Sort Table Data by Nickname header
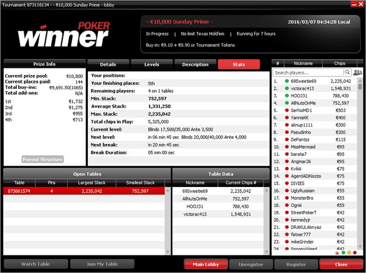Image resolution: width=366 pixels, height=273 pixels. coord(195,183)
